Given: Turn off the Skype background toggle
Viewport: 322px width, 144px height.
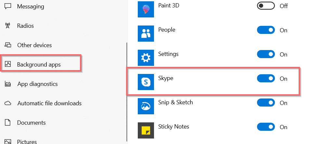Looking at the screenshot, I should coord(266,78).
